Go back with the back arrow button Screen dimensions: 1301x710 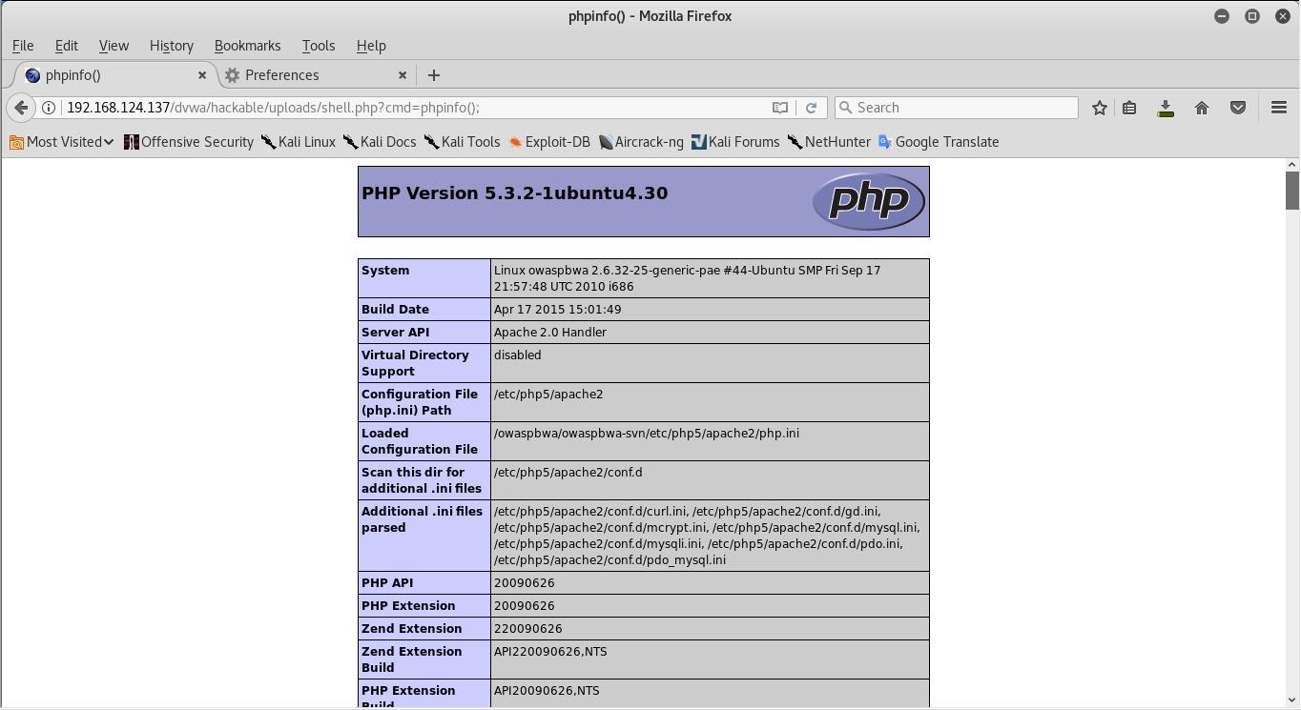[21, 108]
